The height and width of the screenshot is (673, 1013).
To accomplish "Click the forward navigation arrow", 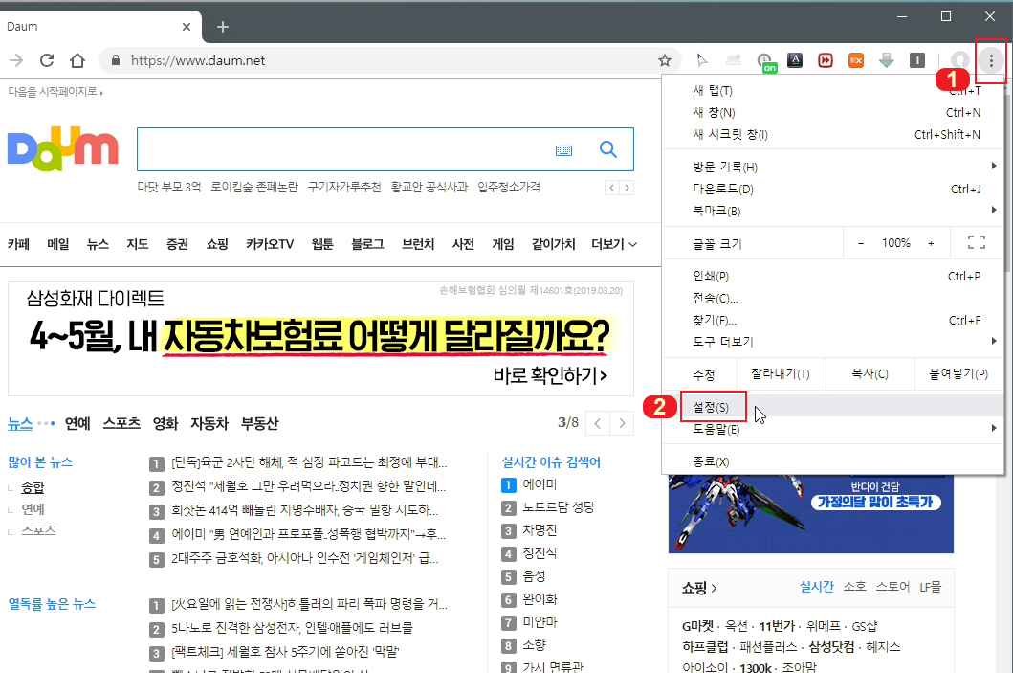I will tap(16, 60).
